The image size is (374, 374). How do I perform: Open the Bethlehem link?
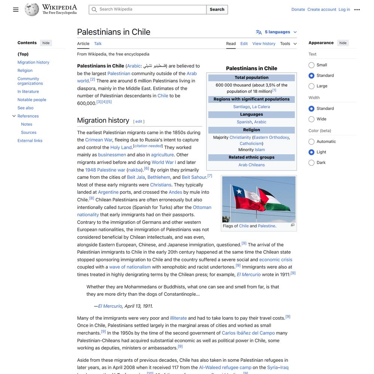159,177
